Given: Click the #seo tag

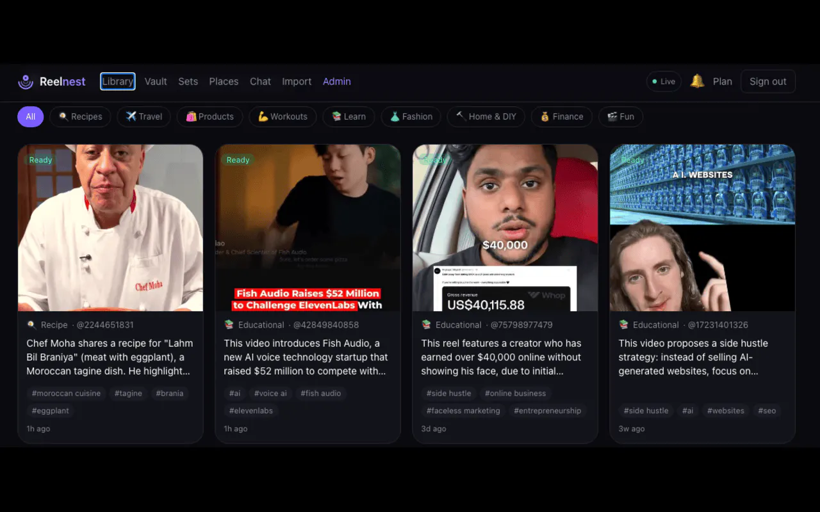Looking at the screenshot, I should 767,411.
